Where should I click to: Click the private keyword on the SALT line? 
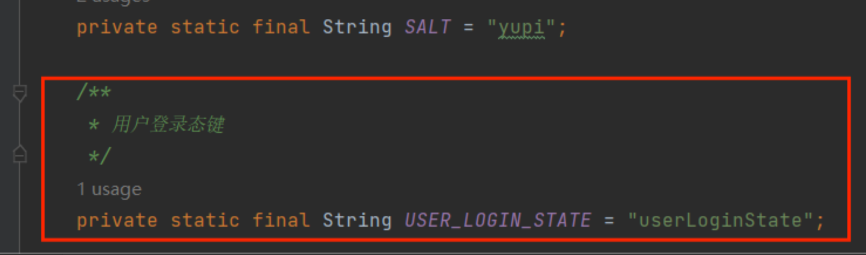[x=117, y=27]
